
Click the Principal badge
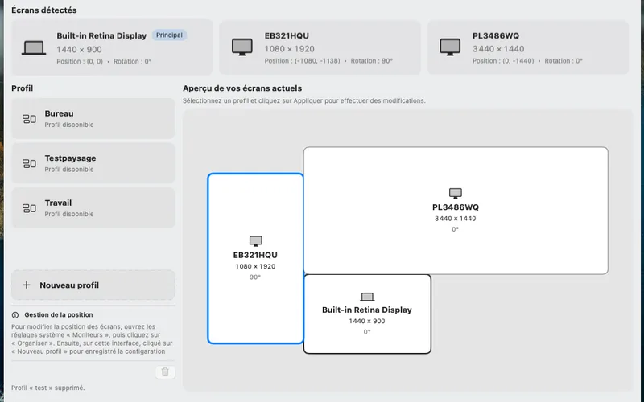(x=169, y=35)
